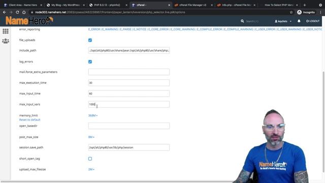Click the vertical page scrollbar

(x=323, y=122)
